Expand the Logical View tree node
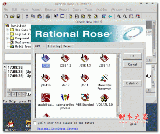 click(7, 34)
